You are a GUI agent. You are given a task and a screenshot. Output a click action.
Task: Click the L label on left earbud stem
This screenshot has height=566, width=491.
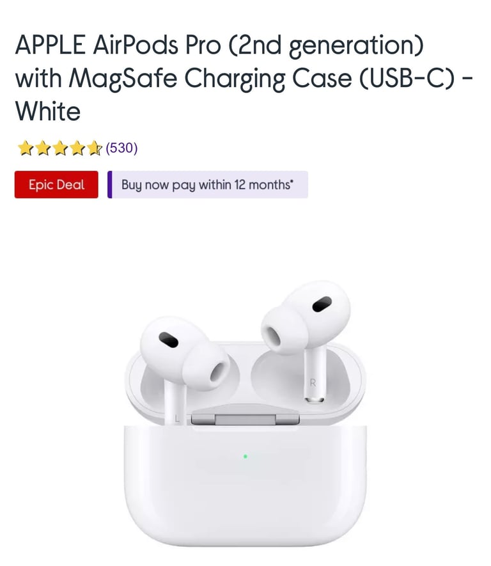point(177,419)
